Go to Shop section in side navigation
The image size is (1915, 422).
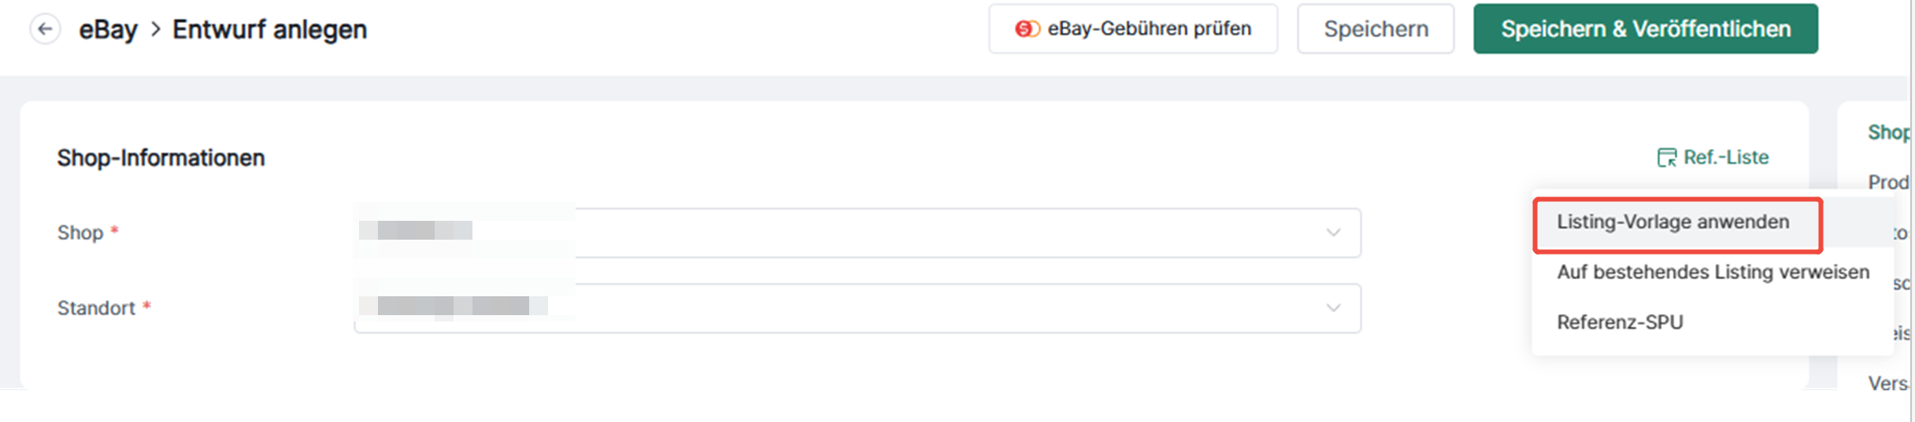click(1888, 132)
